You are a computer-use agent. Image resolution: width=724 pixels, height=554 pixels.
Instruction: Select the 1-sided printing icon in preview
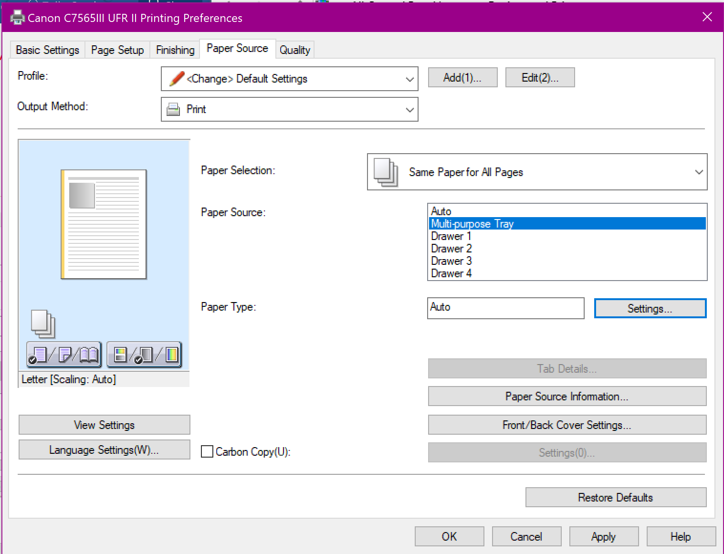[x=38, y=355]
